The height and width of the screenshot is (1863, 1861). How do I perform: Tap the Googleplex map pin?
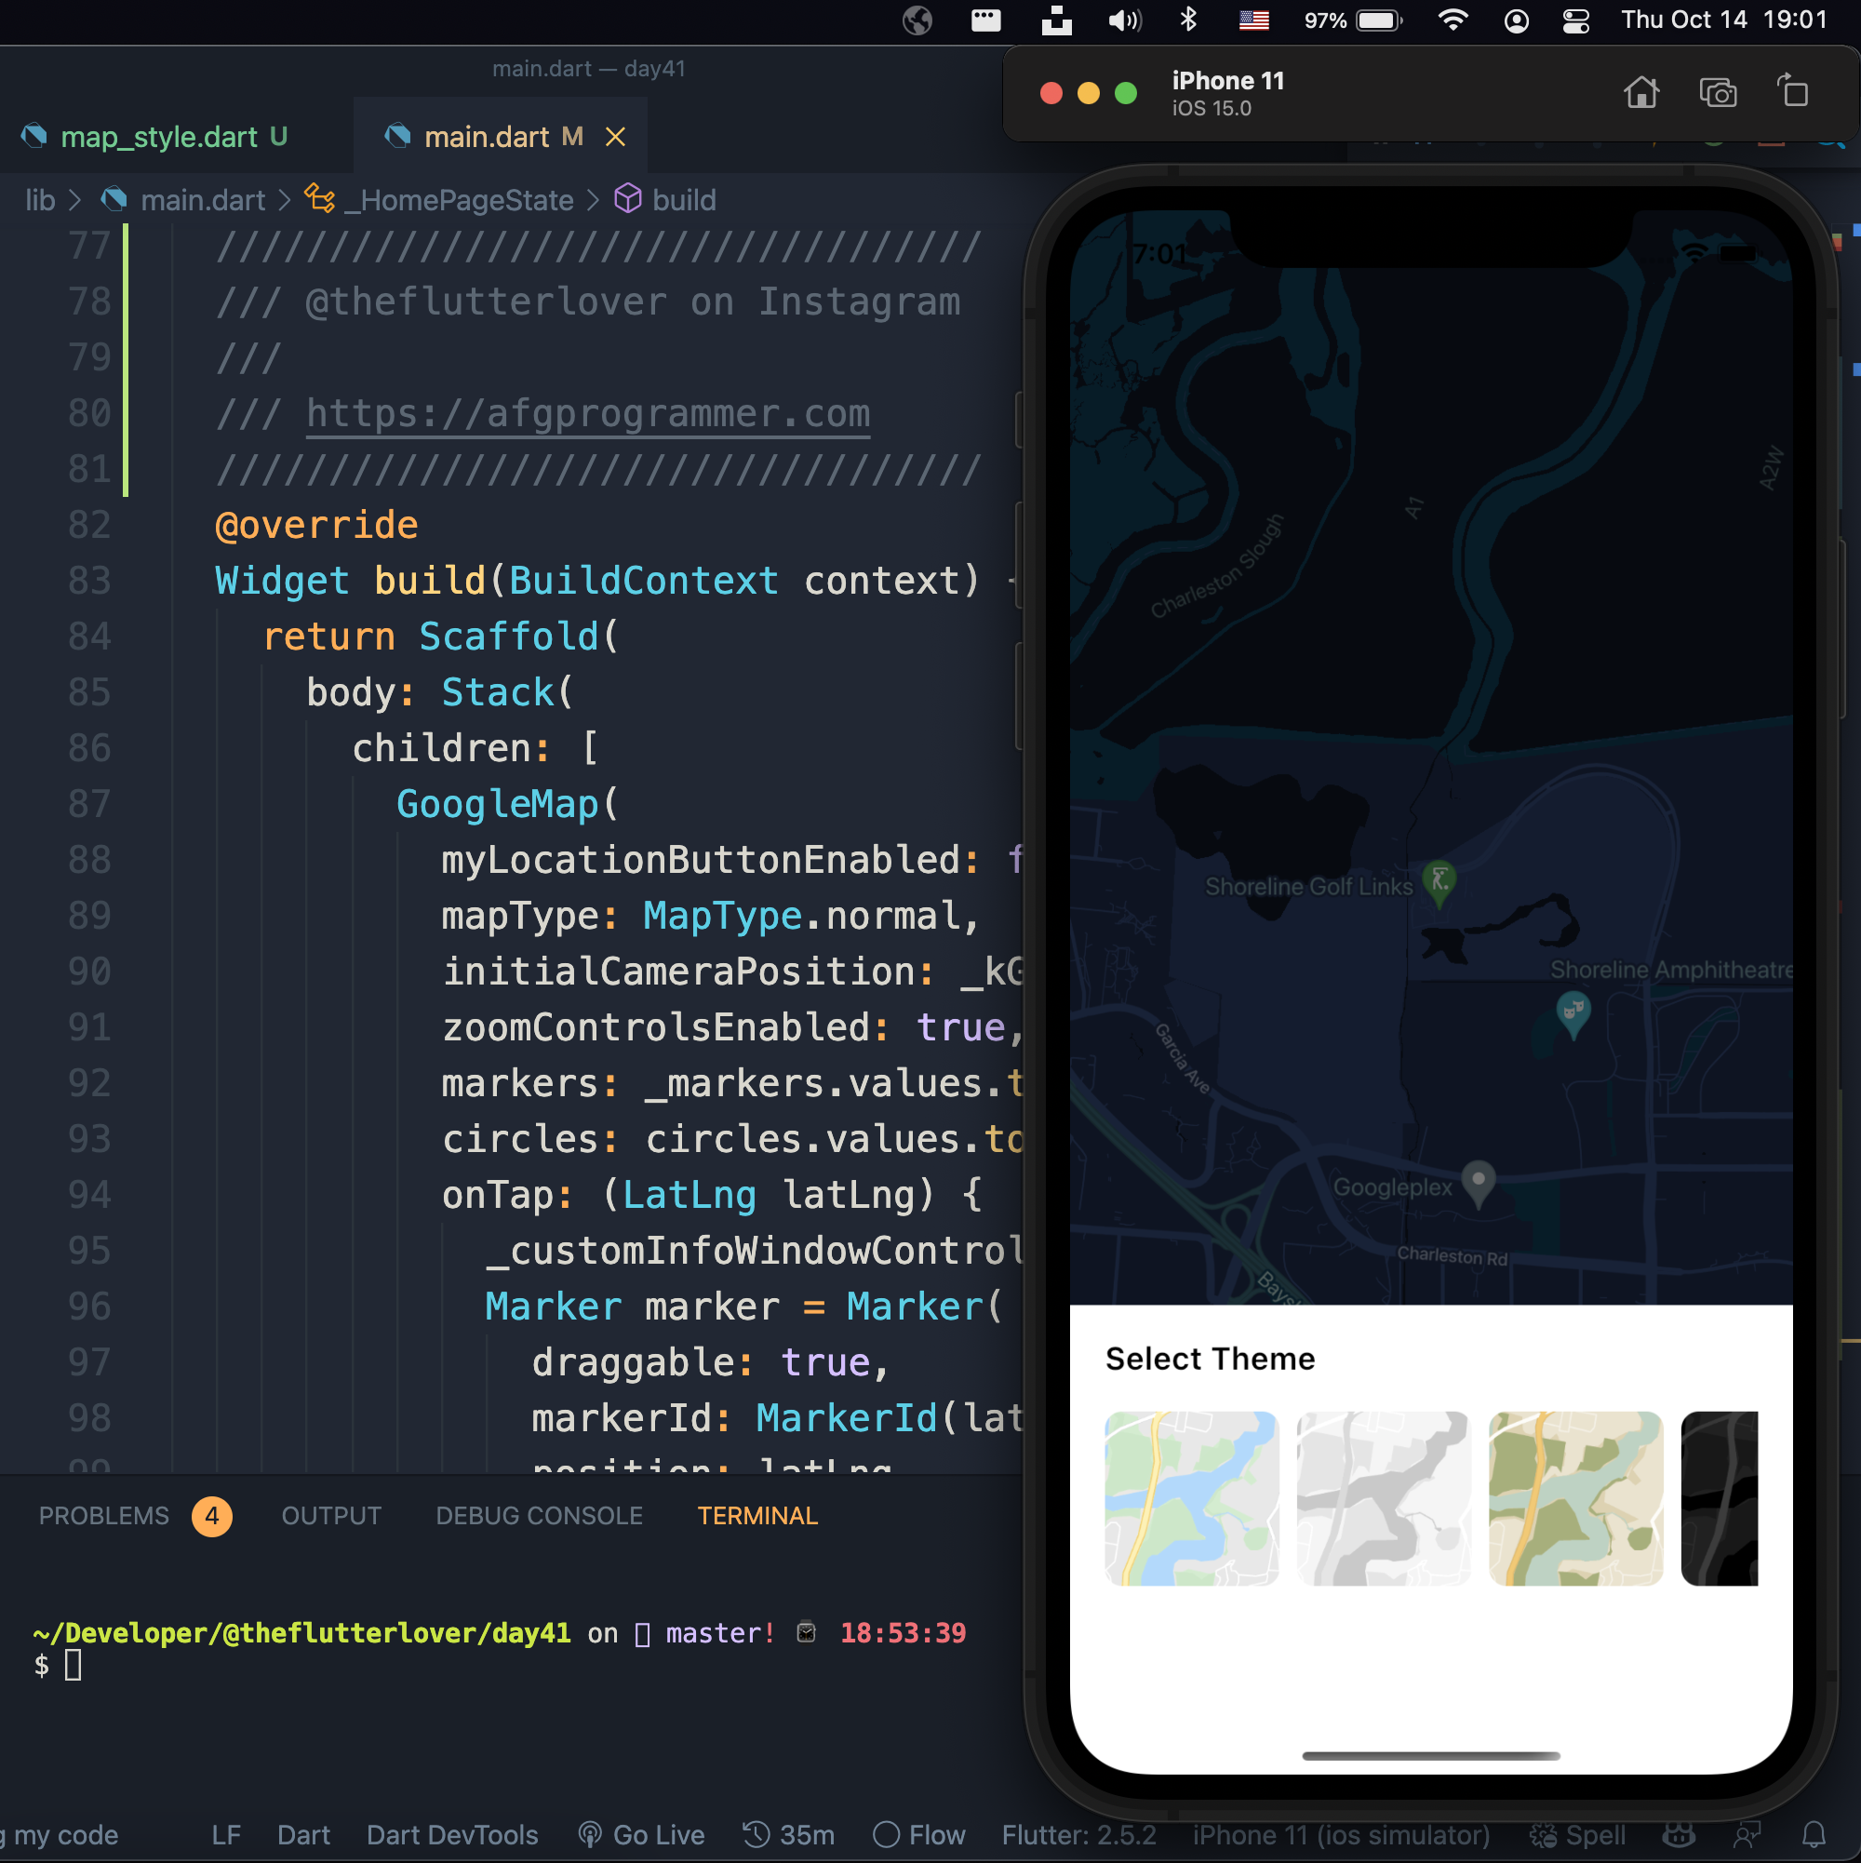tap(1478, 1182)
